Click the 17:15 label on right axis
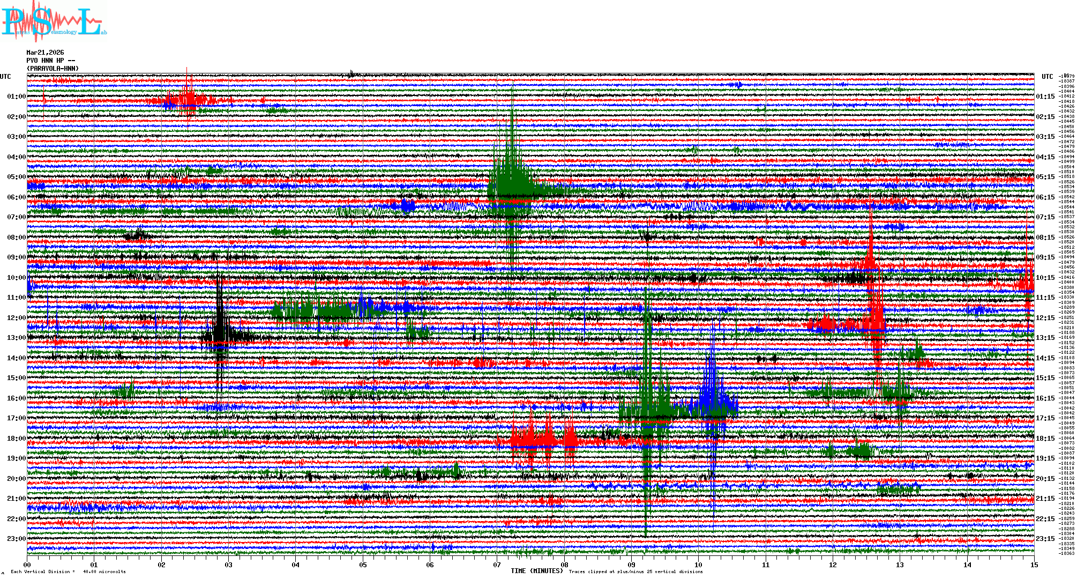The height and width of the screenshot is (579, 1077). pos(1045,418)
